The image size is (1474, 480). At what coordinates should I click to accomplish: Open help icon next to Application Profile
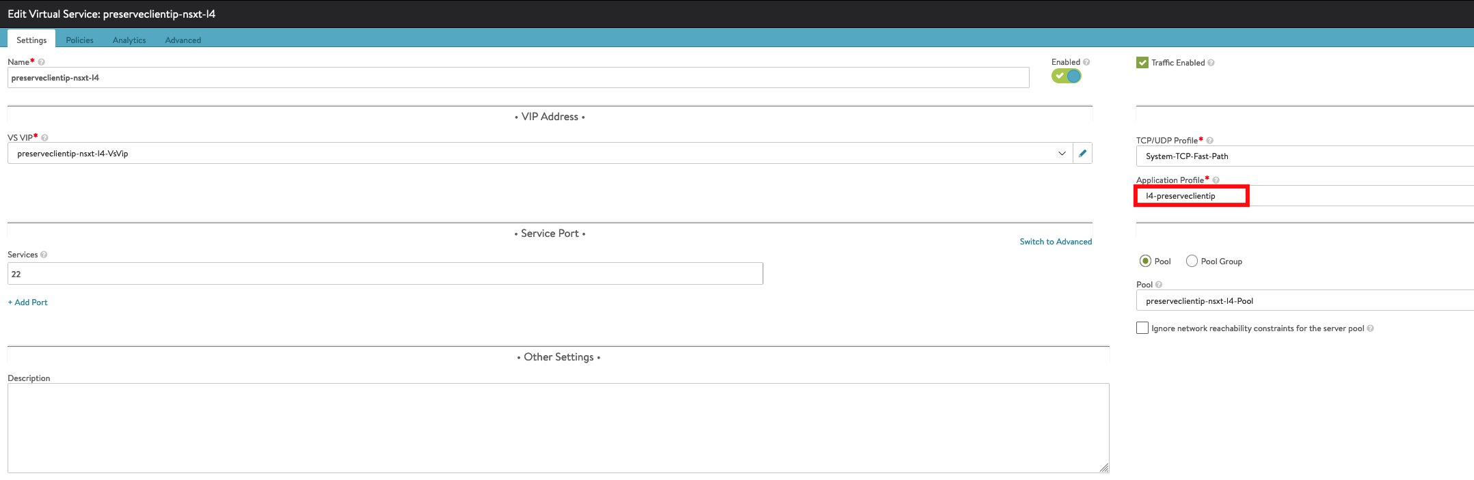(1216, 180)
